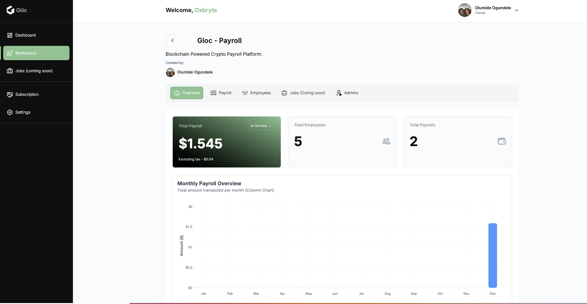The image size is (587, 304).
Task: Click the Gloc logo icon
Action: pos(11,10)
